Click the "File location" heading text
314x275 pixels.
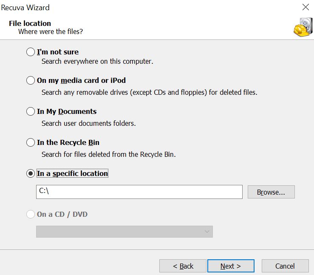[x=30, y=23]
